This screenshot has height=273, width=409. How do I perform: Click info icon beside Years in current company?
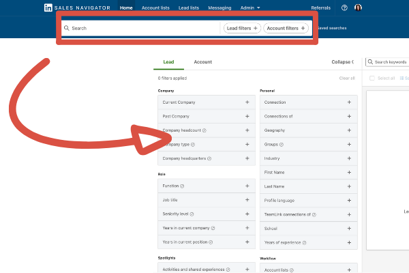[x=213, y=228]
